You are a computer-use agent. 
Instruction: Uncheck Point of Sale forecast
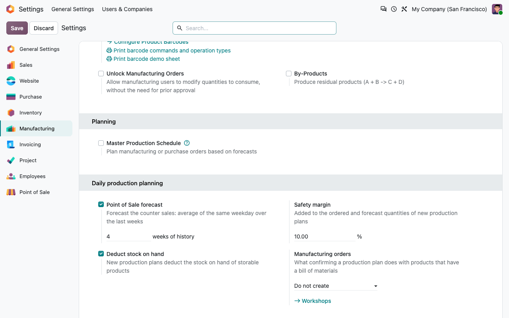[x=101, y=205]
